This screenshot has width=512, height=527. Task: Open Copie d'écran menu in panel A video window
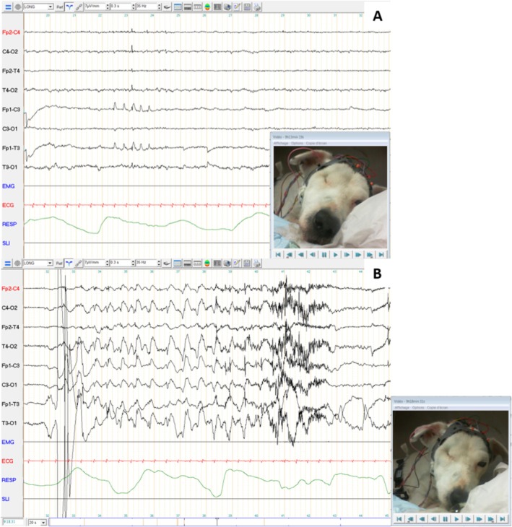click(x=316, y=143)
